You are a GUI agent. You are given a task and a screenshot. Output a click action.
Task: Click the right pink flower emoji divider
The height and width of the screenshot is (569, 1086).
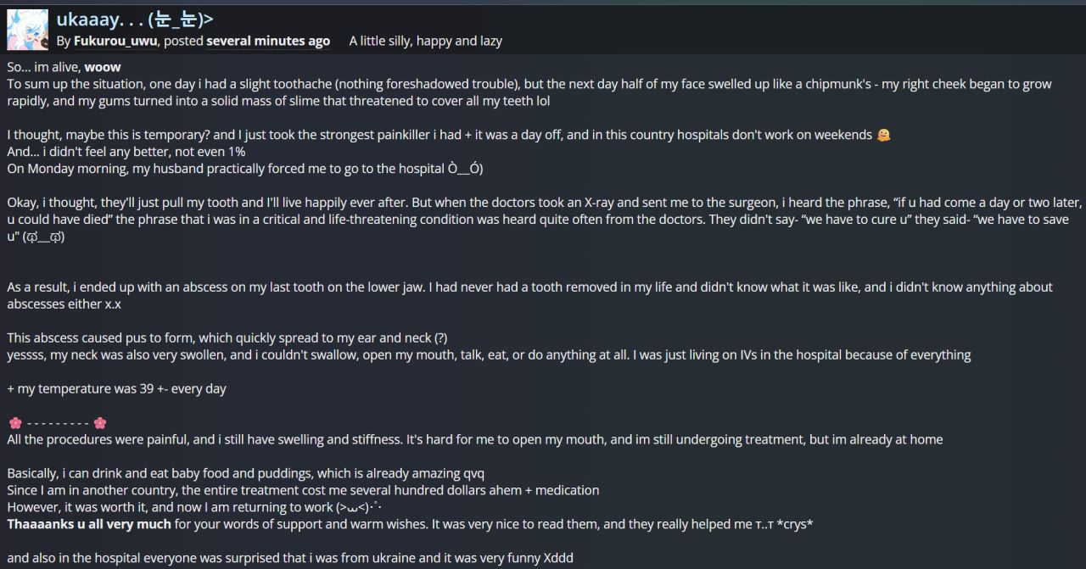tap(100, 423)
